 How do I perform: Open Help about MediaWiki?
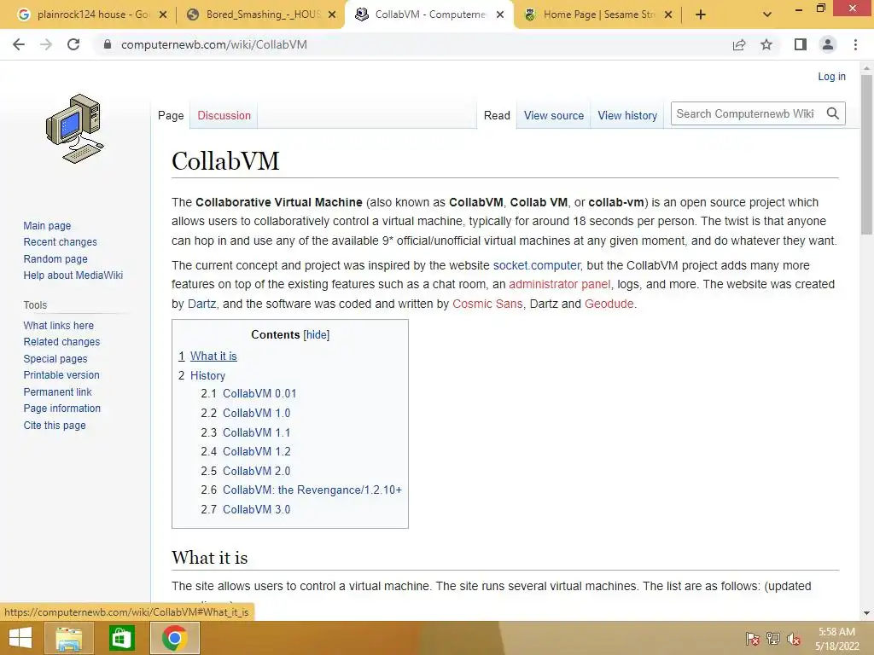click(x=73, y=275)
